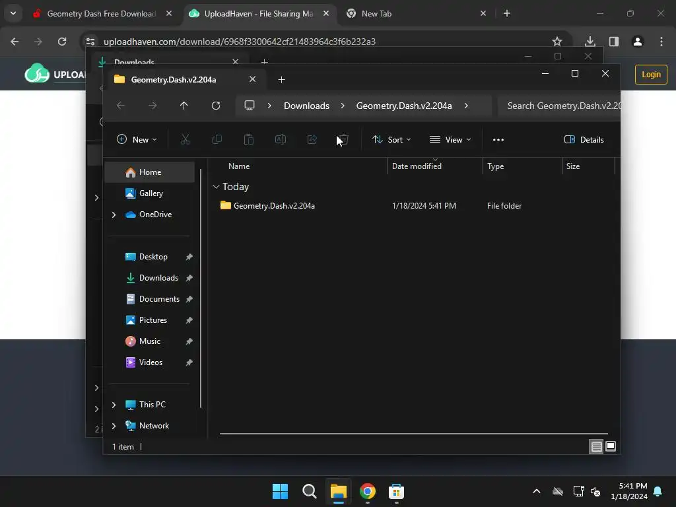676x507 pixels.
Task: Open the See more three-dots menu
Action: click(x=498, y=140)
